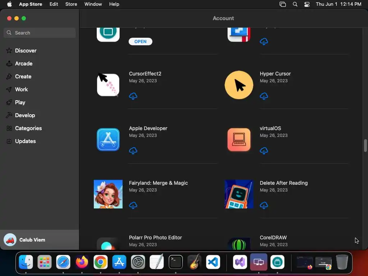This screenshot has width=368, height=276.
Task: Open Visual Studio Code from the Dock
Action: point(213,262)
